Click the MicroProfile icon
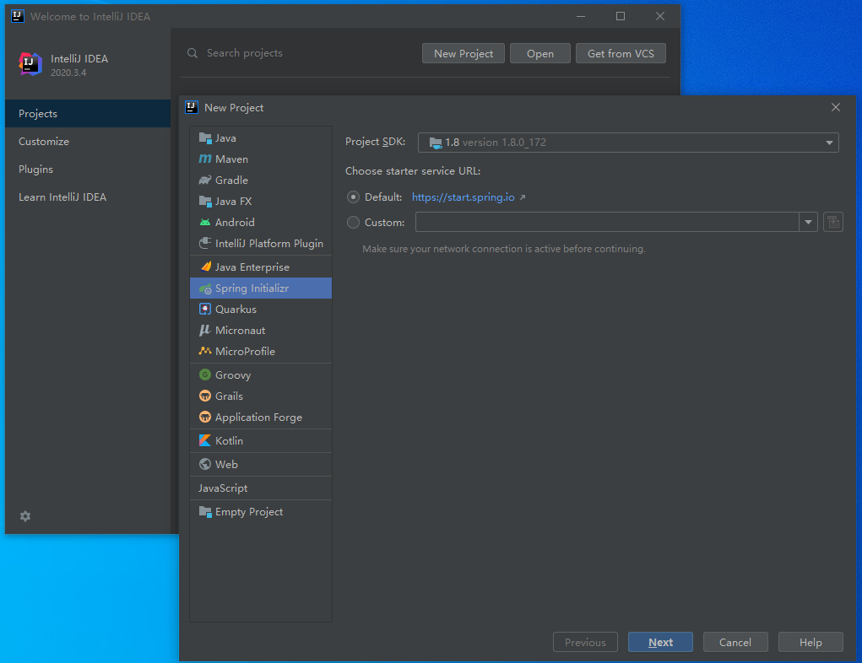 (x=205, y=351)
